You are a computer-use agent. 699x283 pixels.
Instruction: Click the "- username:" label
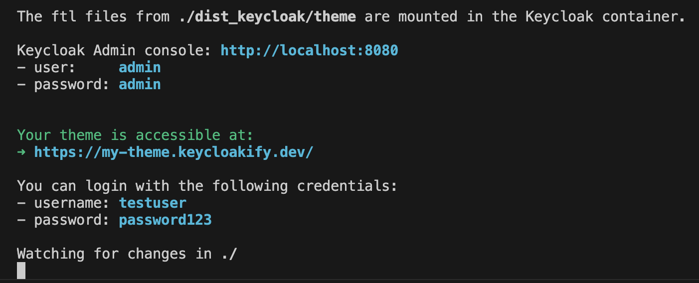[x=63, y=203]
